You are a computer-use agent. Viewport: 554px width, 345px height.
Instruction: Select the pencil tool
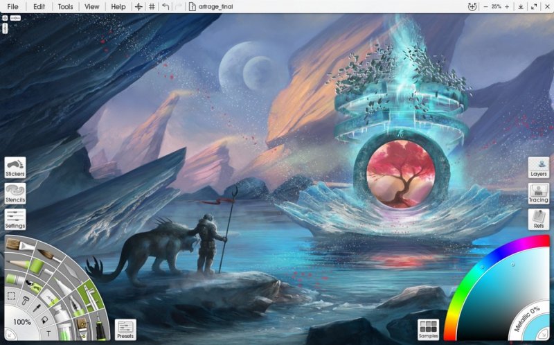[x=19, y=264]
